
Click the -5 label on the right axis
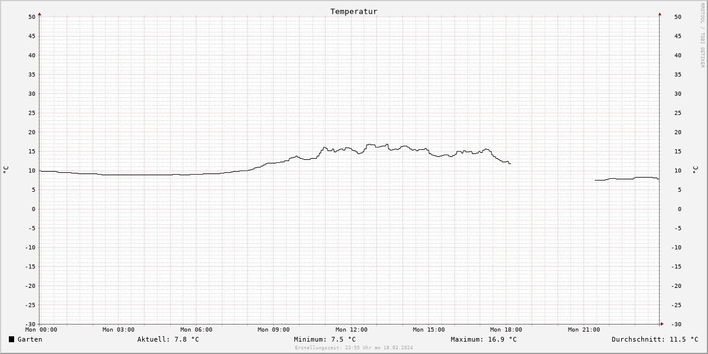[677, 228]
